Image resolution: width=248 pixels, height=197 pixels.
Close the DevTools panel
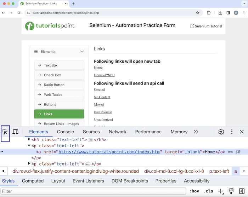pos(242,132)
